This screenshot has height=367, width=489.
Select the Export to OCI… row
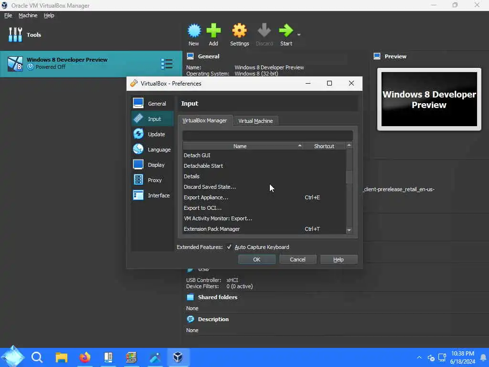pos(264,208)
